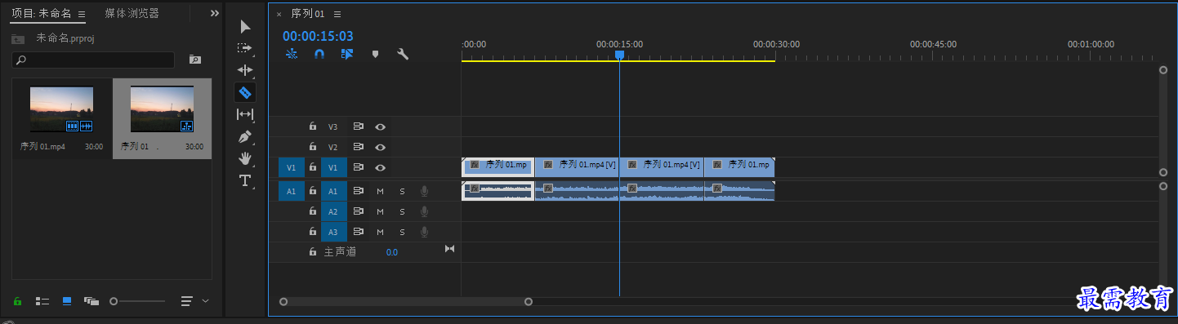Select the Track Select Forward tool
The height and width of the screenshot is (324, 1178).
pyautogui.click(x=245, y=49)
